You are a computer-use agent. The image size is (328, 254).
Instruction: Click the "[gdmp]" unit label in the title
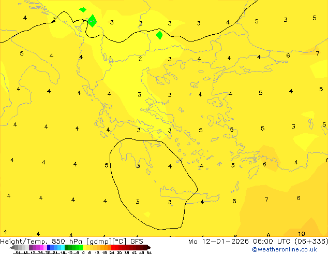tap(99, 242)
